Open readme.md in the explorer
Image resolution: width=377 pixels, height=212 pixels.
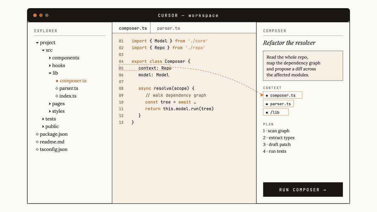[52, 142]
